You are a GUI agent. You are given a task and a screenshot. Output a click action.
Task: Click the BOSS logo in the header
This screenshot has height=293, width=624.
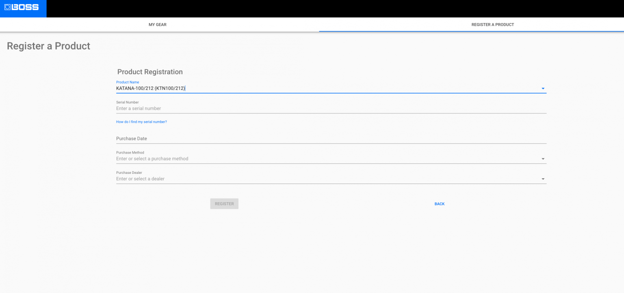pyautogui.click(x=22, y=7)
